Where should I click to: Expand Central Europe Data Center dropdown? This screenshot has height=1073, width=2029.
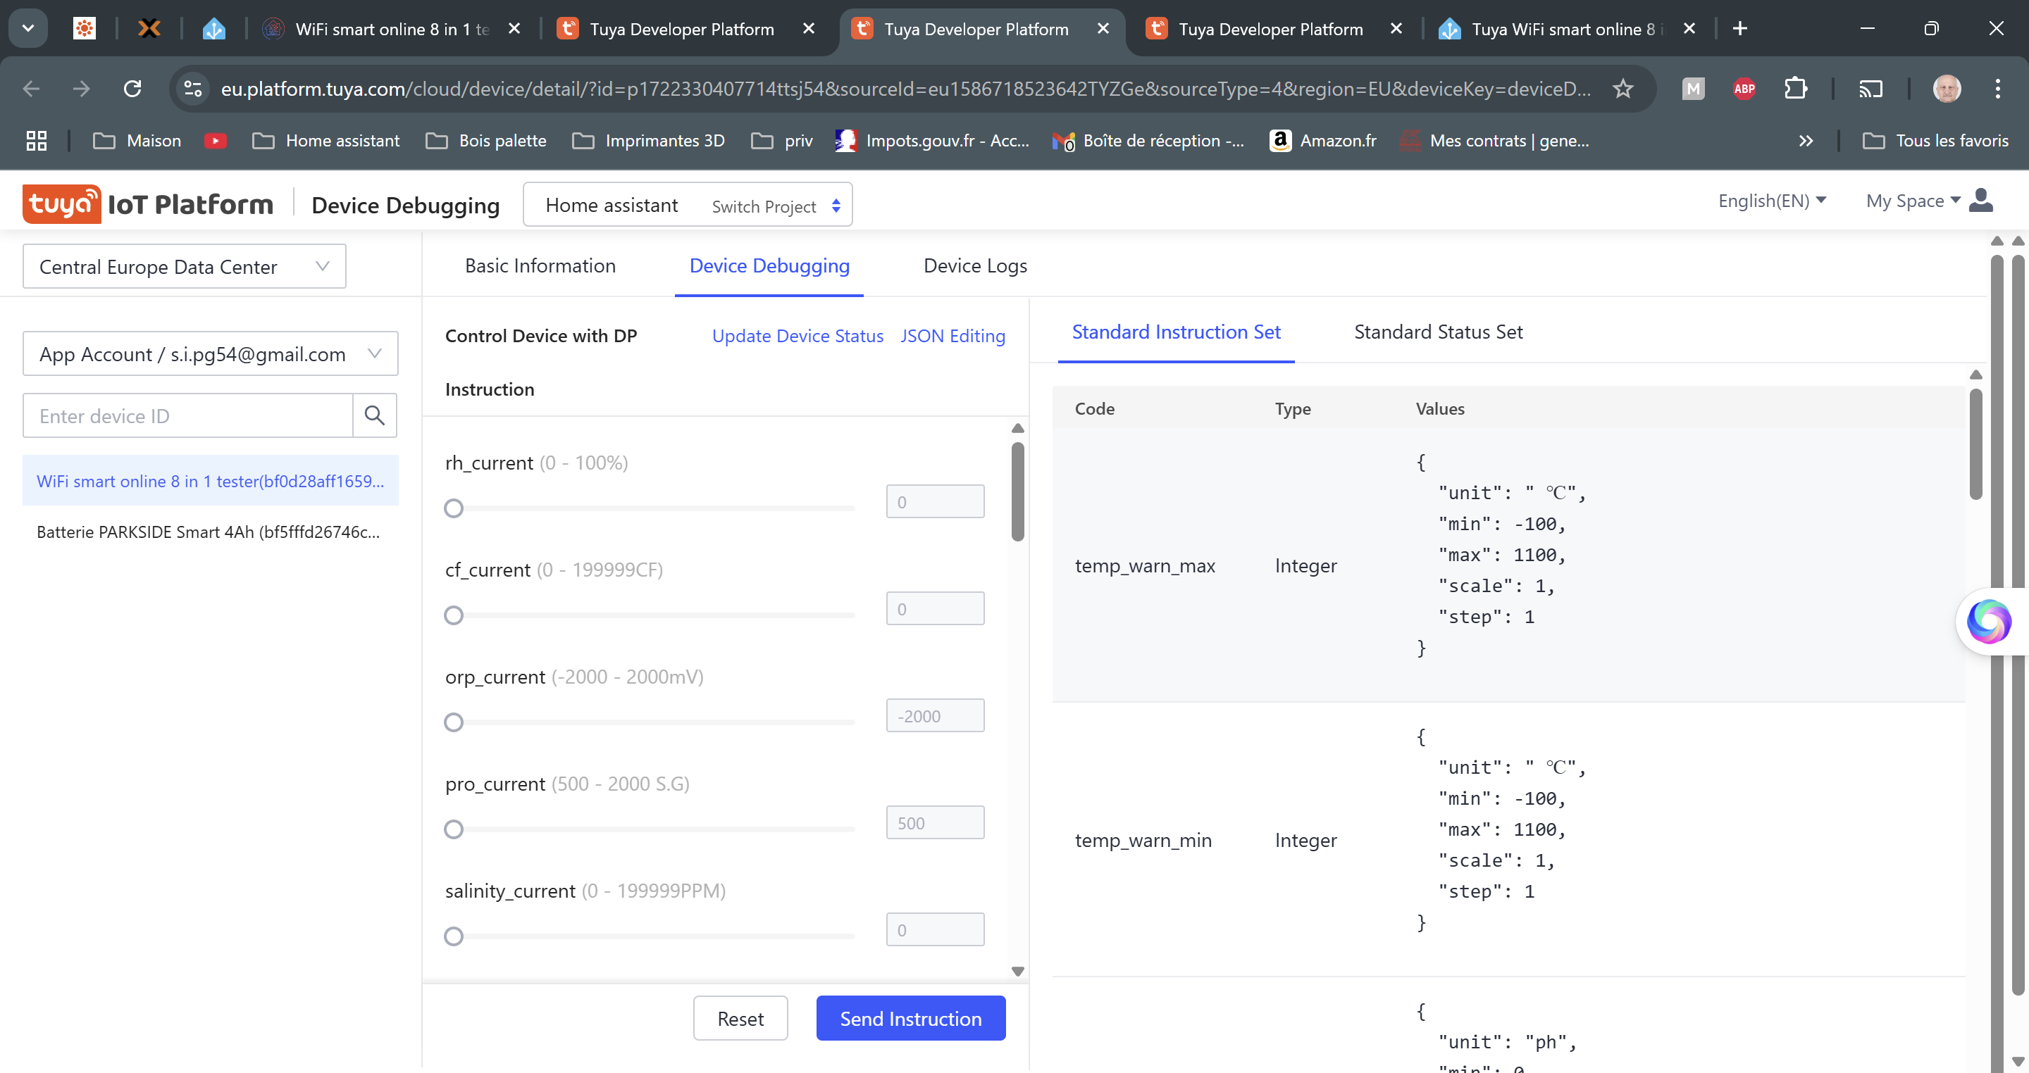click(x=185, y=267)
